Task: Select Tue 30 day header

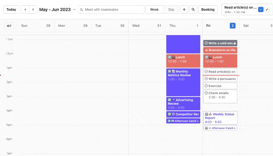Action: click(x=110, y=26)
